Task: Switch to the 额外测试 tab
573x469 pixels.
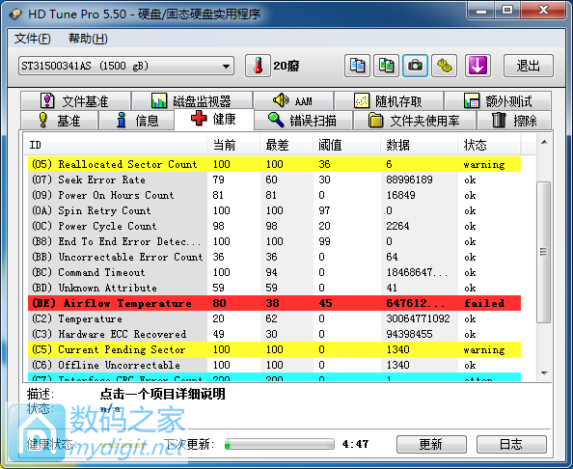Action: coord(498,101)
